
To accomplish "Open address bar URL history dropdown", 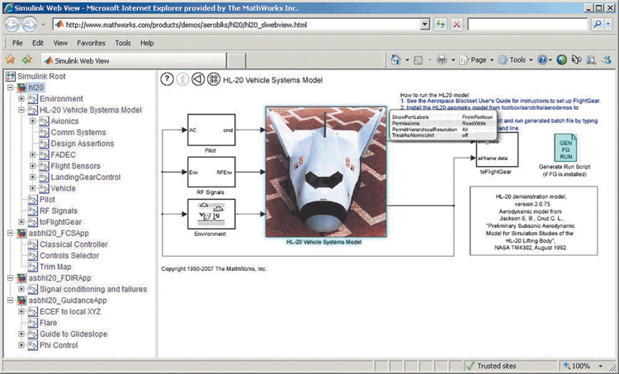I will pos(425,25).
